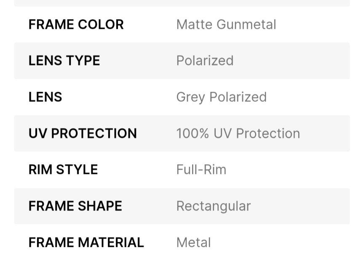Select the Metal value text
The width and height of the screenshot is (364, 259).
click(193, 243)
